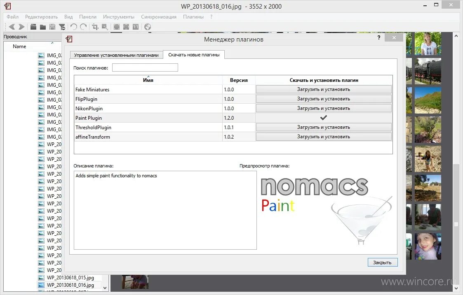Image resolution: width=463 pixels, height=295 pixels.
Task: Click Загрузить и установить for FlipPlugin
Action: 324,99
